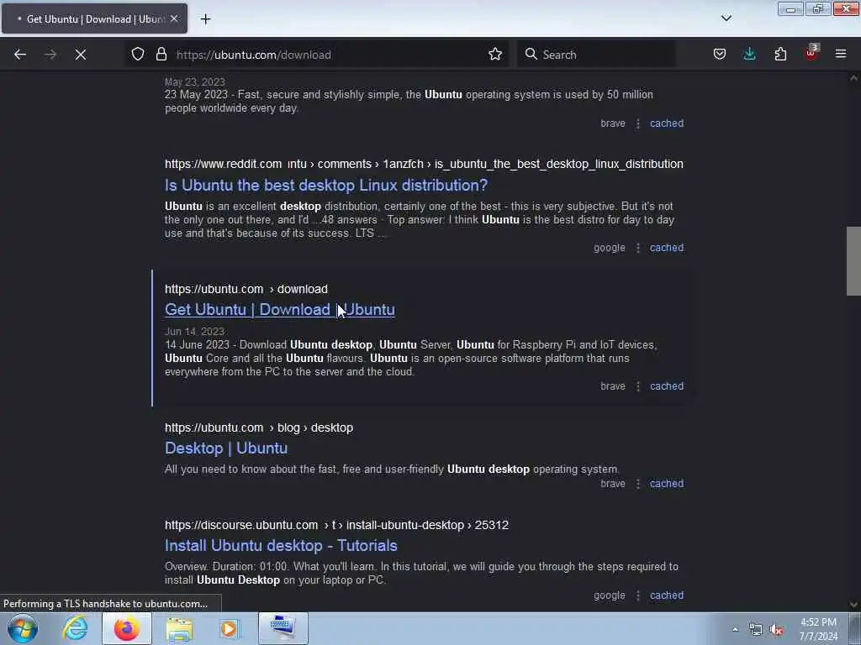Open the tracking protection shield icon

coord(138,55)
